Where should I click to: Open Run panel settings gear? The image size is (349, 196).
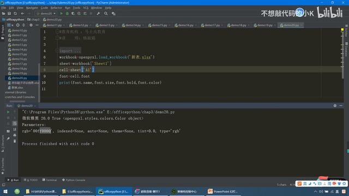[x=335, y=106]
